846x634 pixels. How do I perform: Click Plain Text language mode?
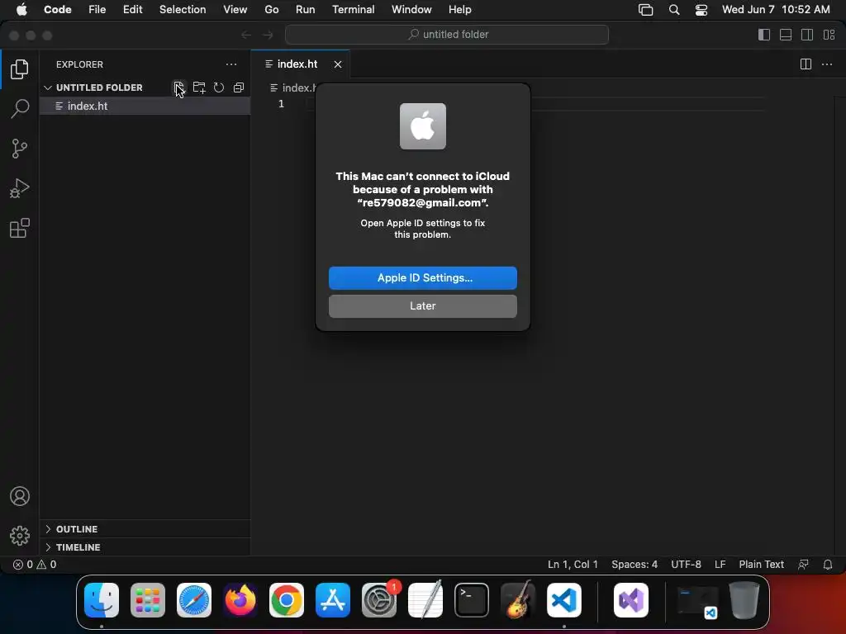(x=761, y=565)
